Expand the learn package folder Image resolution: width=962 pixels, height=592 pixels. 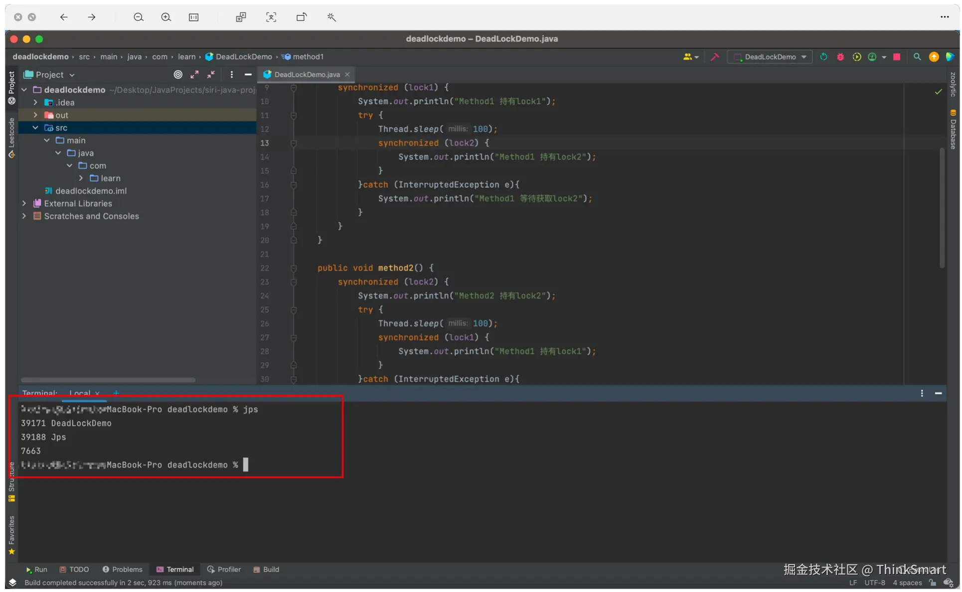pyautogui.click(x=81, y=178)
